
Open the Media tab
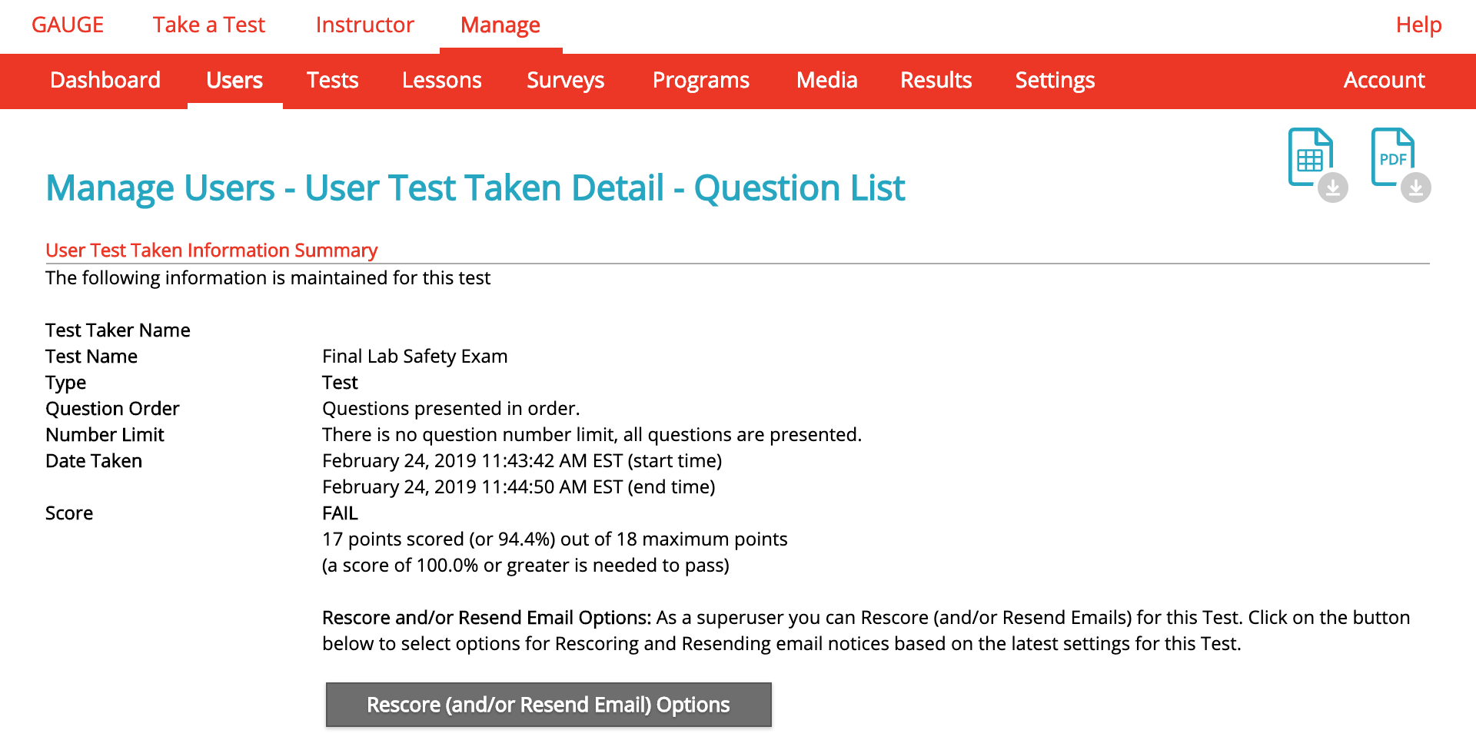[x=826, y=80]
